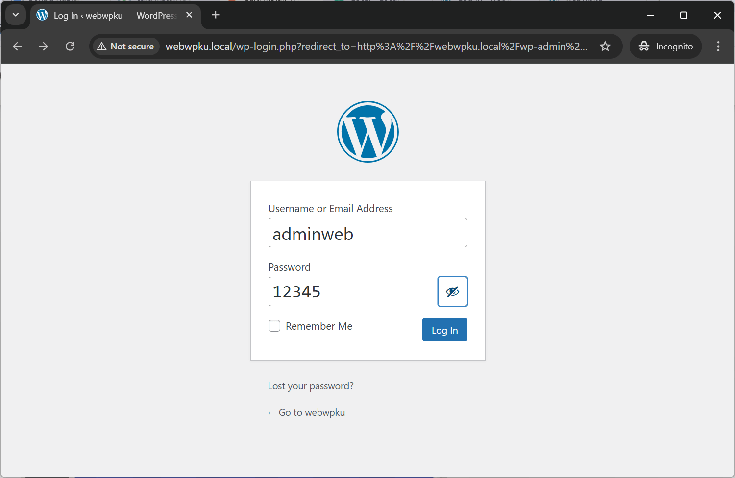735x478 pixels.
Task: Follow the Go to webwpku link
Action: (306, 412)
